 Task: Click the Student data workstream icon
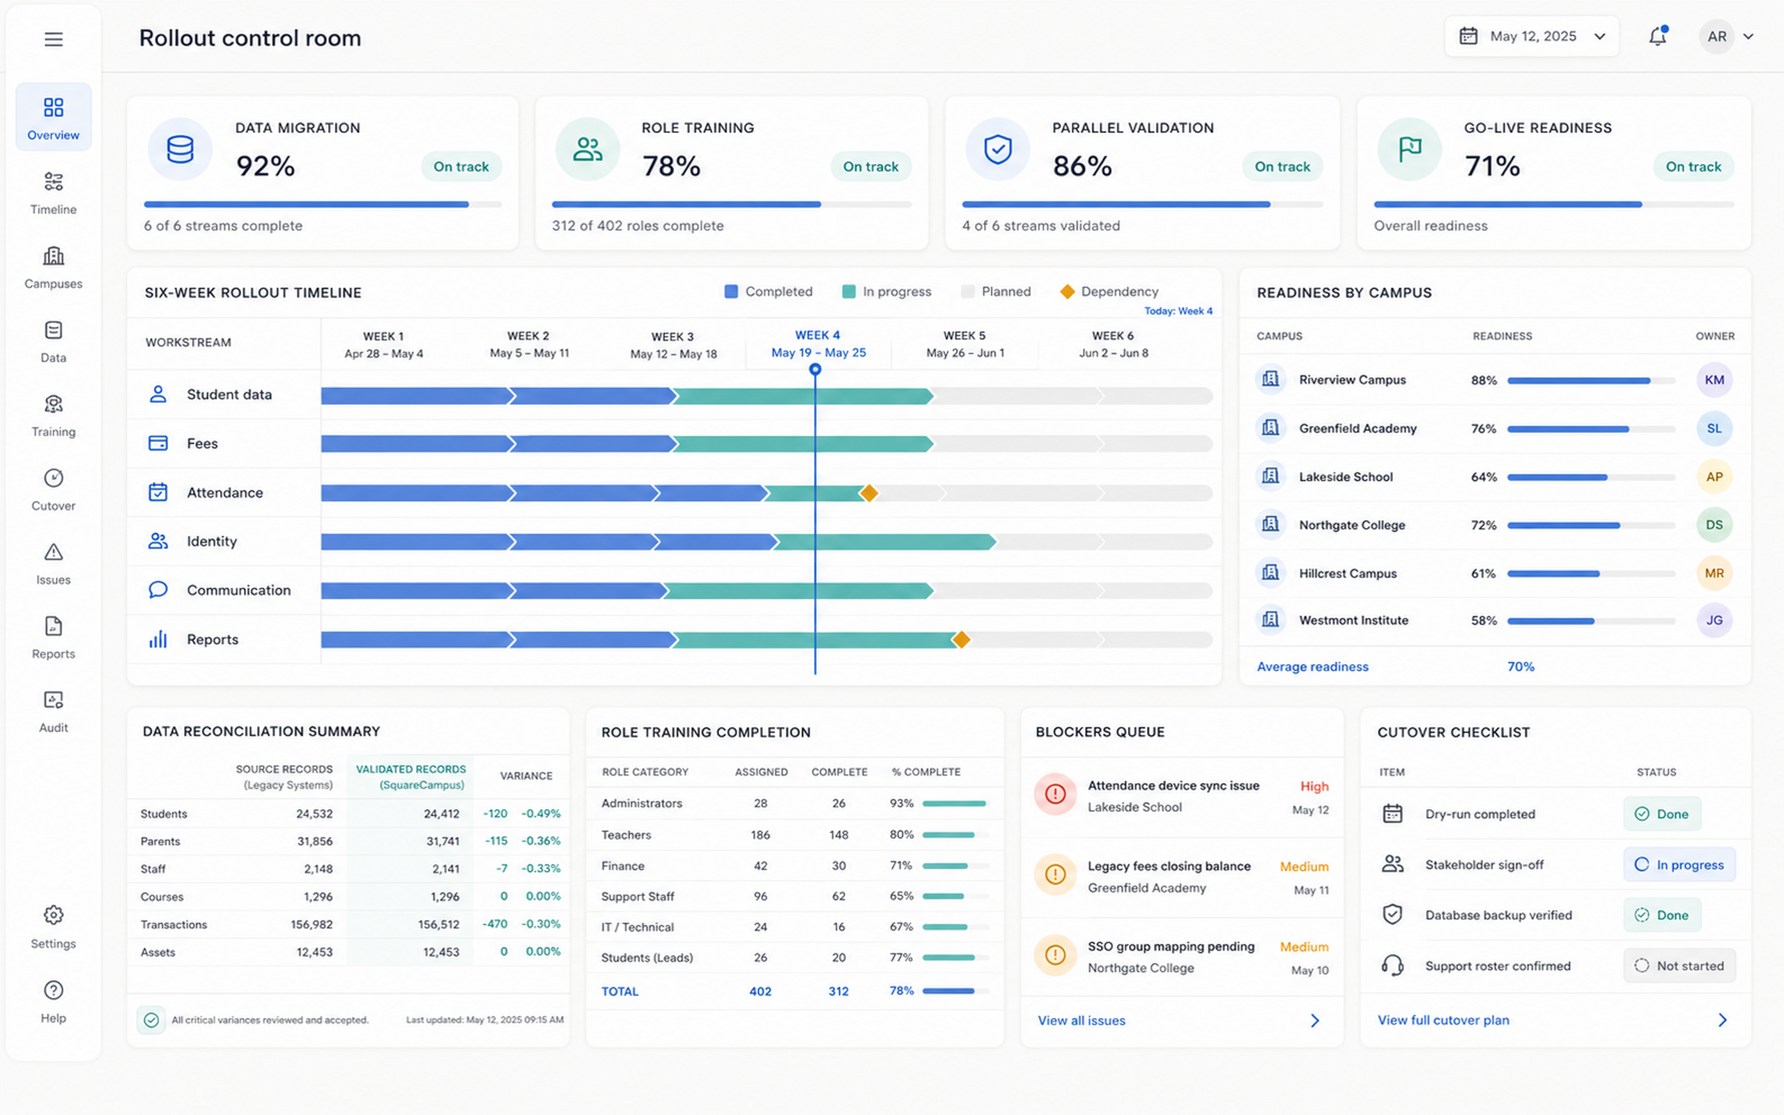[x=157, y=394]
